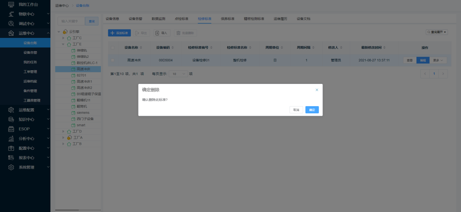461x212 pixels.
Task: Close the 确定删除 dialog with the X icon
Action: click(317, 90)
